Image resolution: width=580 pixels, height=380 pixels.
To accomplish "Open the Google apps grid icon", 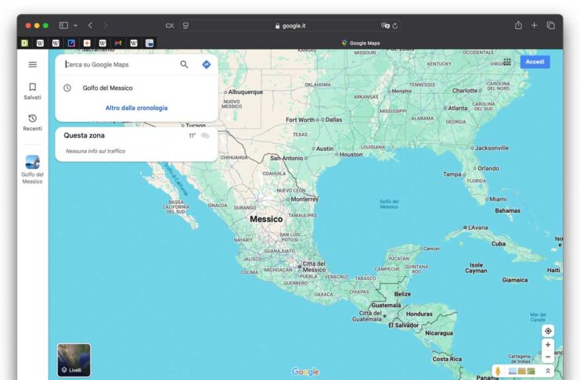I will point(506,62).
